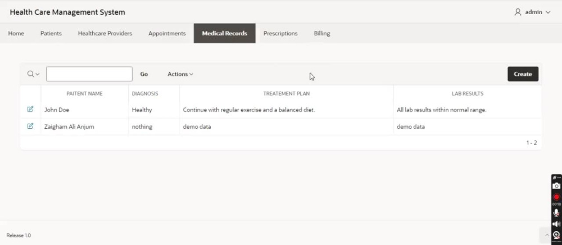The width and height of the screenshot is (562, 245).
Task: Toggle the recorder speaker audio
Action: 556,224
